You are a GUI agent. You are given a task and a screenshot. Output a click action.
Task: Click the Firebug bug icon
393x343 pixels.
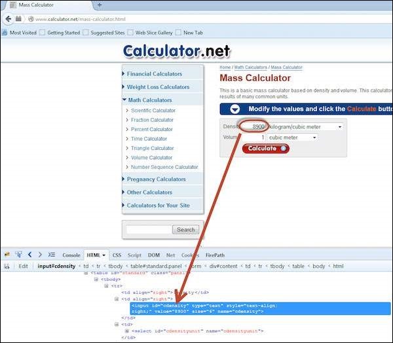coord(7,255)
